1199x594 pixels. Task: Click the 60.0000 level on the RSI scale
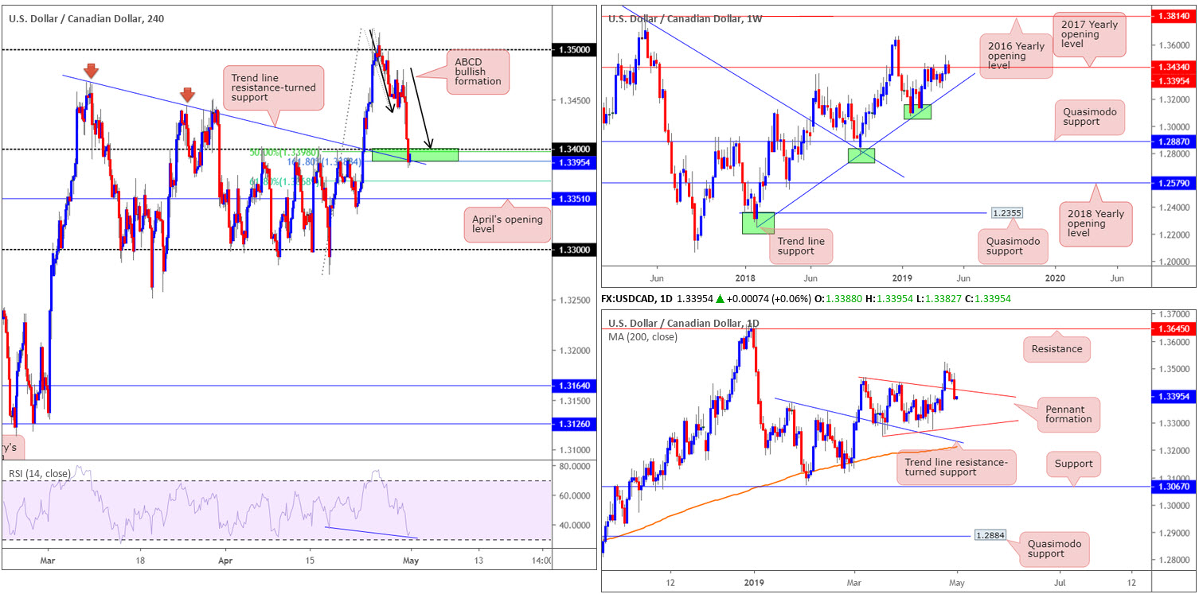(574, 495)
